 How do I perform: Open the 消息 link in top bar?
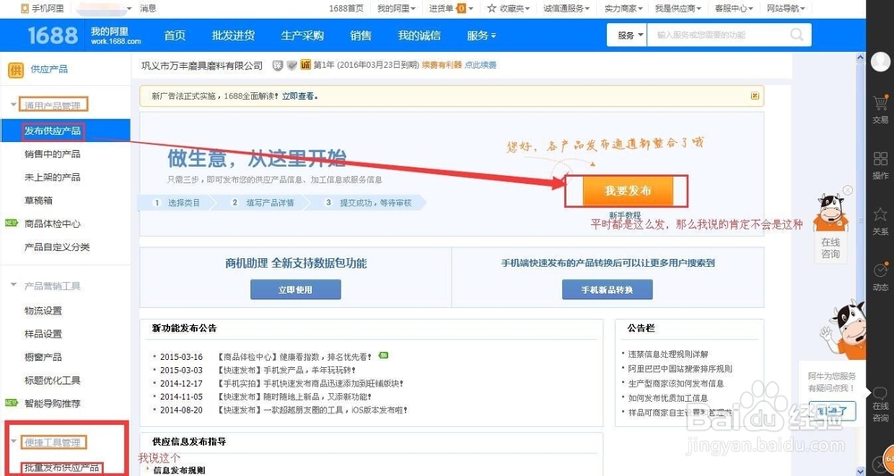(148, 9)
